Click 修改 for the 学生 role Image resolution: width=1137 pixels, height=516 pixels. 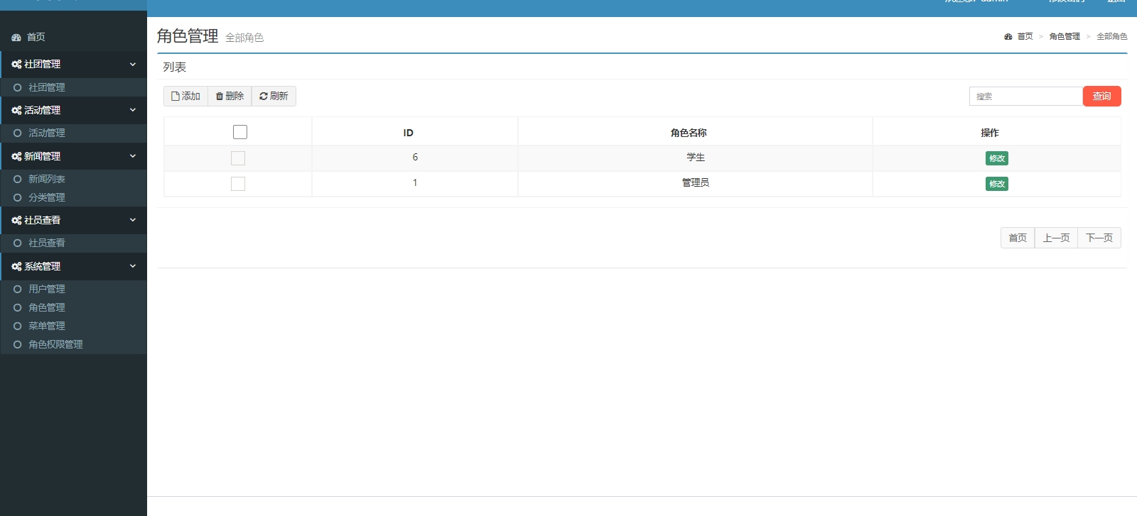(997, 158)
